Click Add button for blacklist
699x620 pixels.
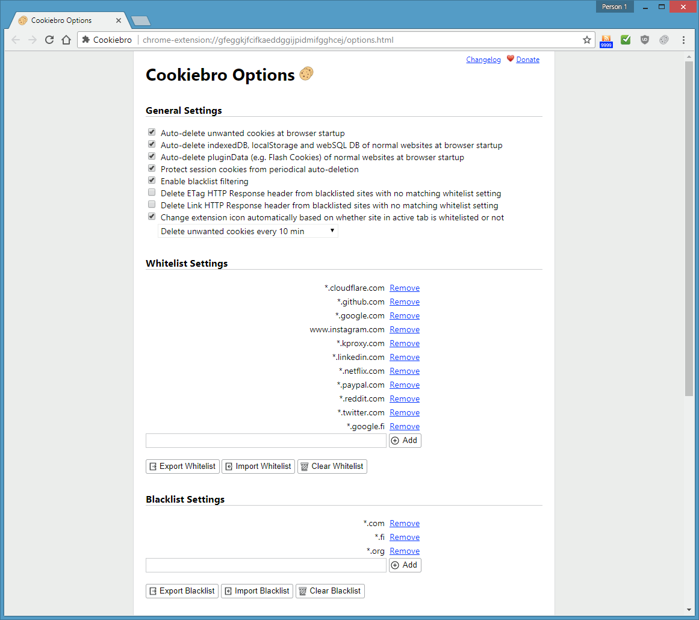[405, 565]
